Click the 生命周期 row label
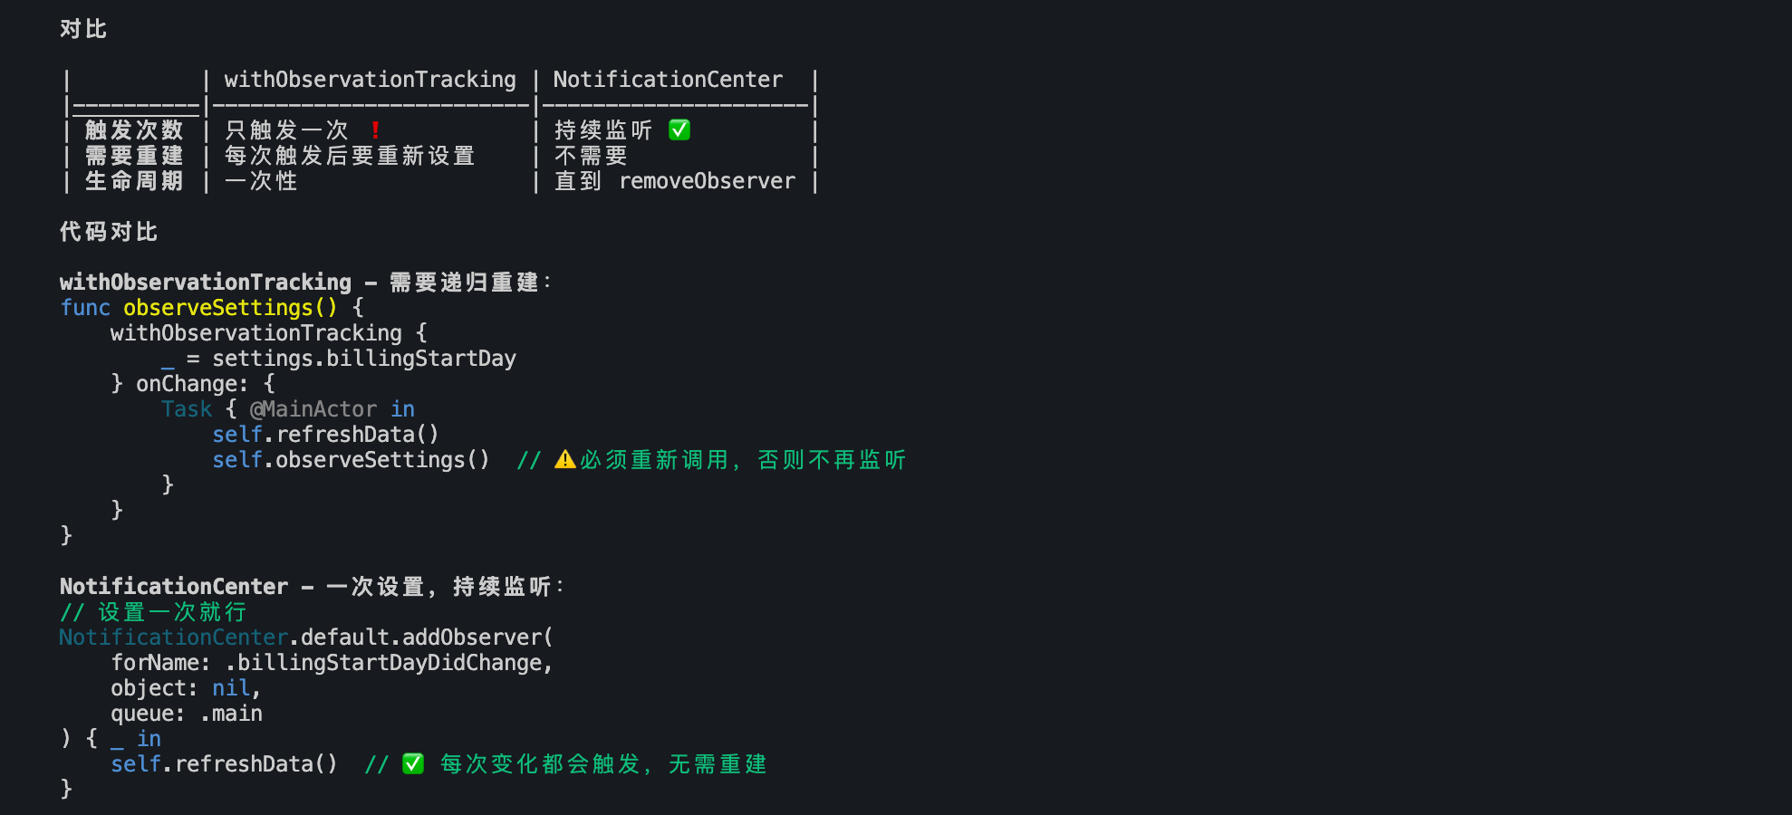 point(134,181)
